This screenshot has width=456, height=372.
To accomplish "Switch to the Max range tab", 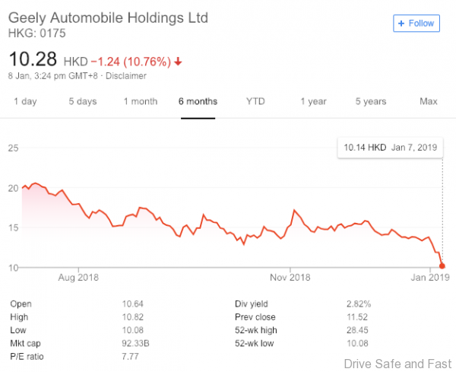I will [429, 101].
